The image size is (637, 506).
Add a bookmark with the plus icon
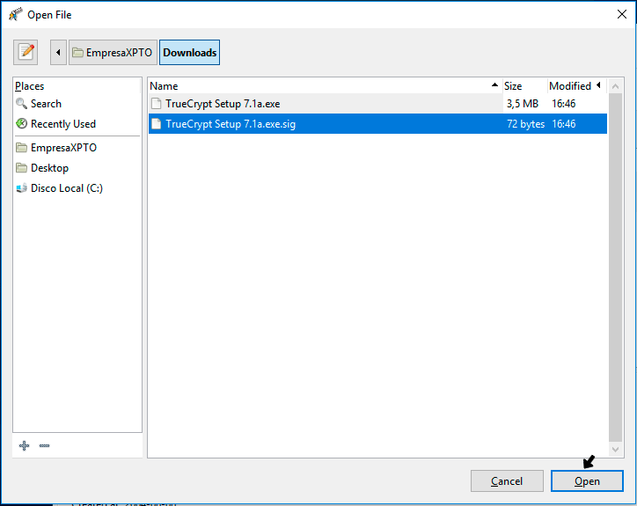pos(24,446)
